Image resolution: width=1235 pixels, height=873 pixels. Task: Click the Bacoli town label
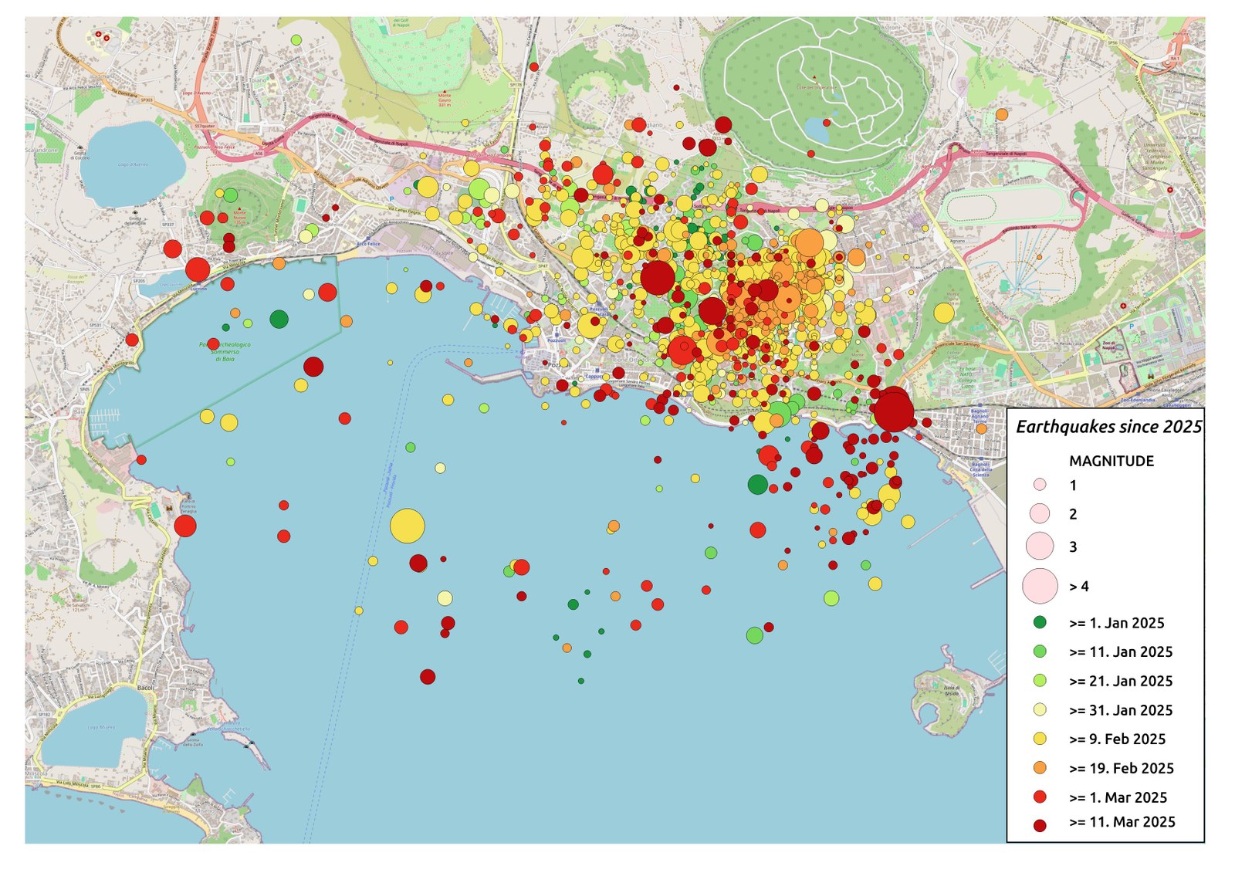pos(144,687)
